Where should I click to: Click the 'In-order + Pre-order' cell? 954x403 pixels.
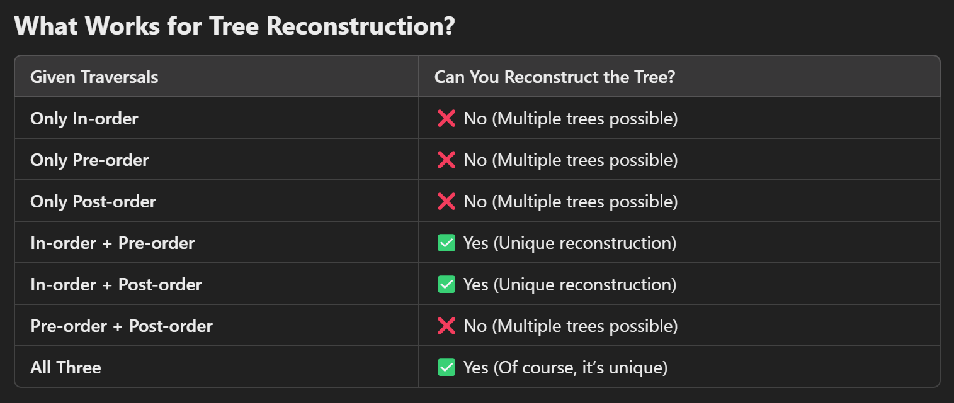113,243
